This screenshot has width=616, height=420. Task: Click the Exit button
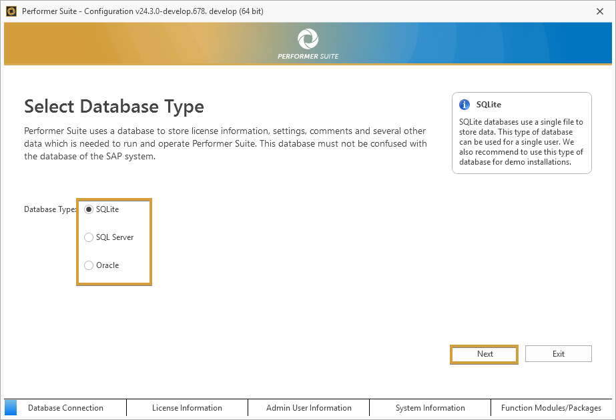pos(558,354)
